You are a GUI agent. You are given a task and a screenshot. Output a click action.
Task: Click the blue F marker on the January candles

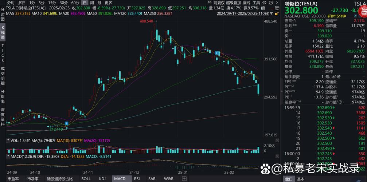pyautogui.click(x=217, y=53)
